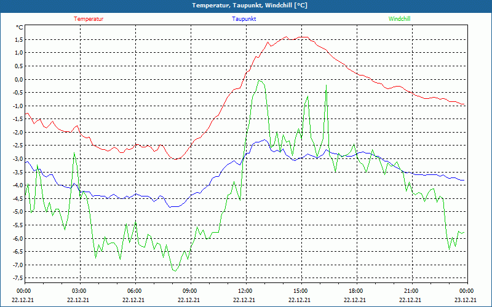
Task: Click the -2,0 value on y-axis
Action: click(x=17, y=133)
